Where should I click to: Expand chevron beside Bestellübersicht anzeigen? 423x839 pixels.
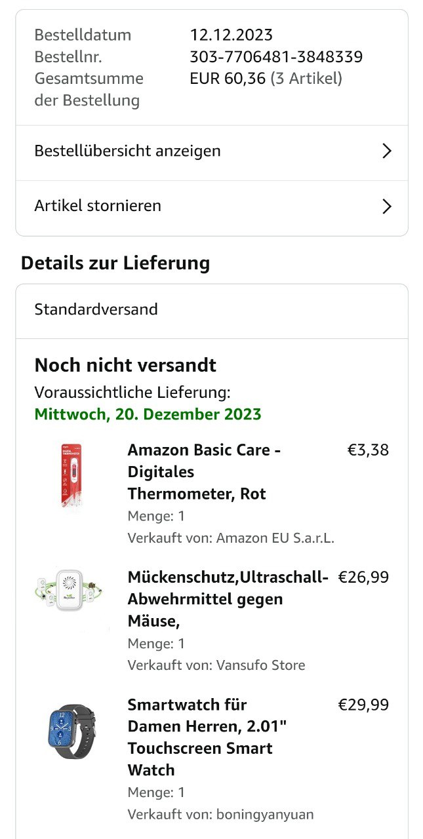[386, 151]
